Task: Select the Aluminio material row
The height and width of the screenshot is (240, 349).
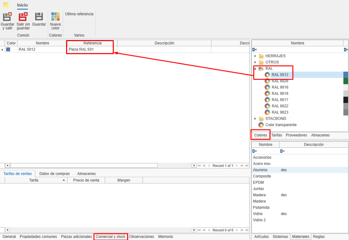Action: tap(300, 170)
